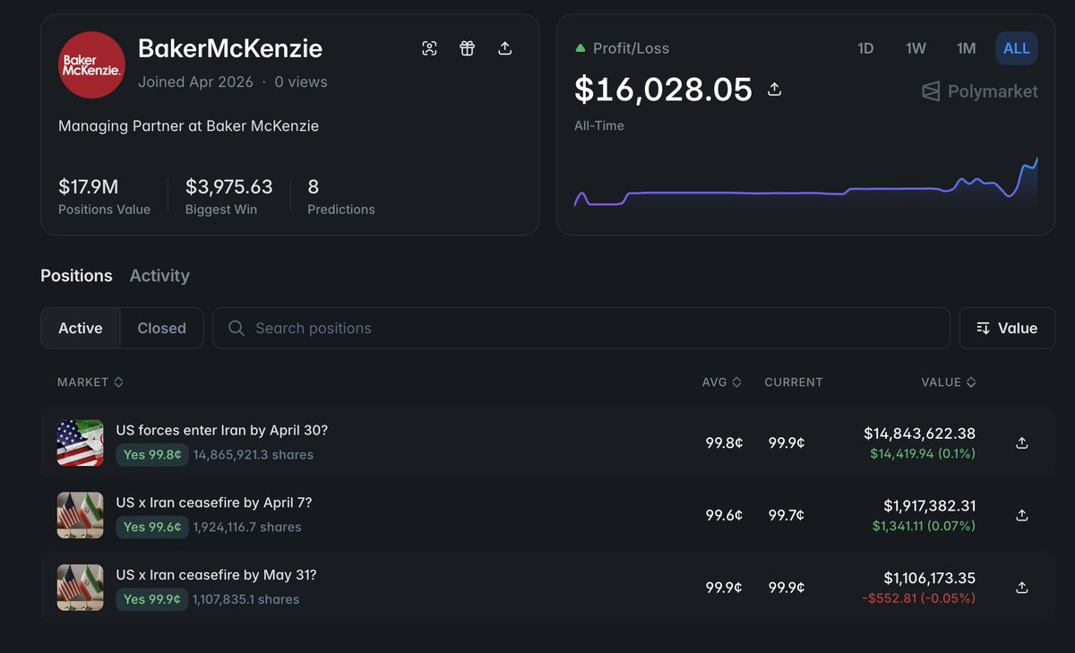Click the Yes 99.6¢ badge
The image size is (1075, 653).
coord(152,527)
